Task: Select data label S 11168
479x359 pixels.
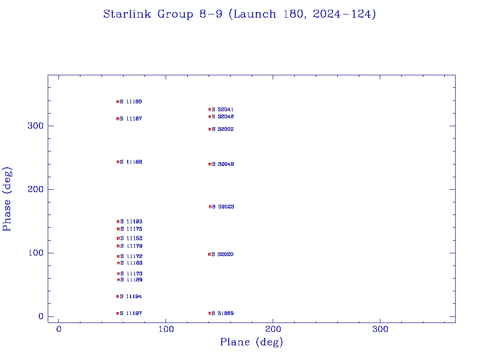Action: coord(131,162)
